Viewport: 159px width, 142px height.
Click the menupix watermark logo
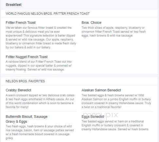coord(101,115)
